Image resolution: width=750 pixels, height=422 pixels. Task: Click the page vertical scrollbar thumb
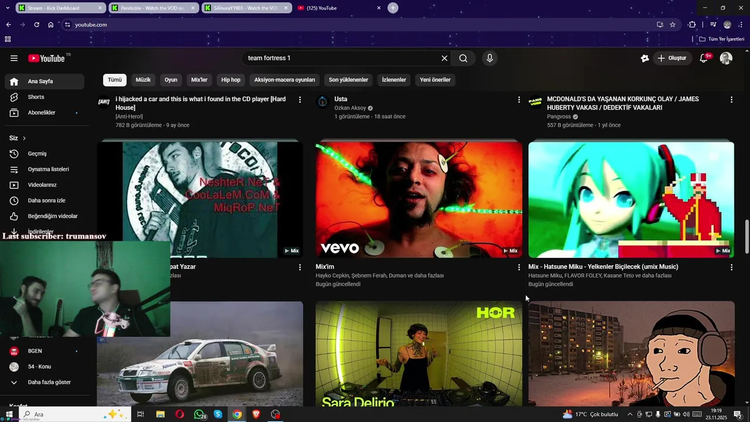tap(746, 237)
